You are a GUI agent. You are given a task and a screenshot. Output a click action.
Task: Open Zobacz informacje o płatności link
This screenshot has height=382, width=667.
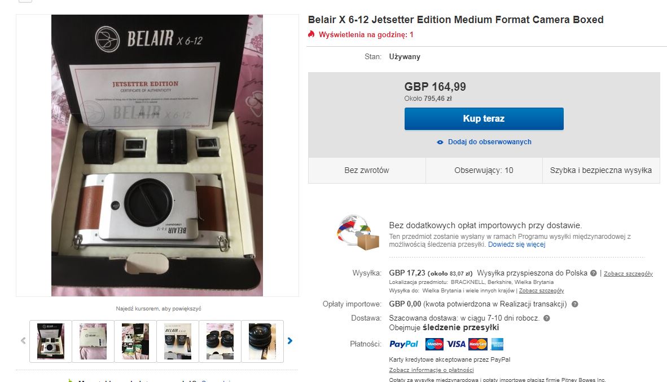pyautogui.click(x=431, y=370)
